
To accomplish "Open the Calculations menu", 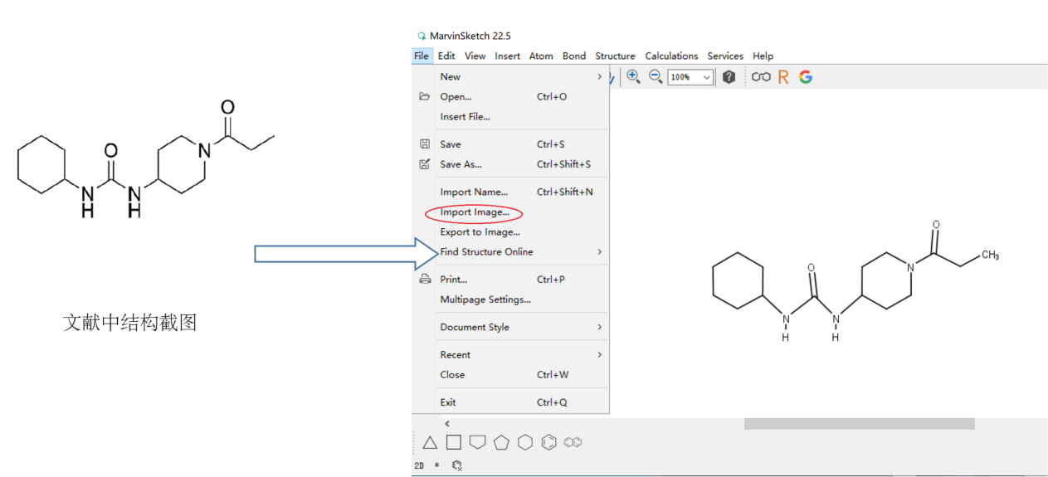I will point(671,56).
